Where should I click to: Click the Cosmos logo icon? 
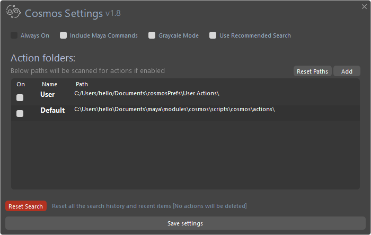click(13, 12)
